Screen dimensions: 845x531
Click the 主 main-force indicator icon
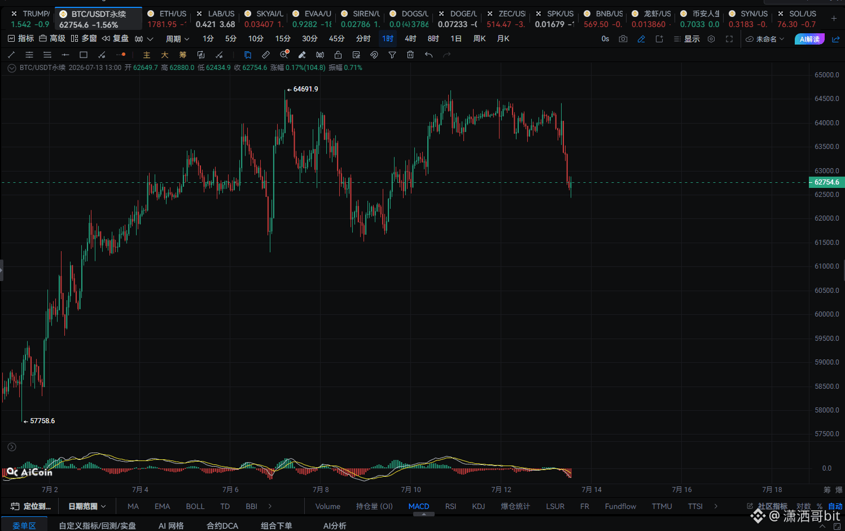[147, 55]
